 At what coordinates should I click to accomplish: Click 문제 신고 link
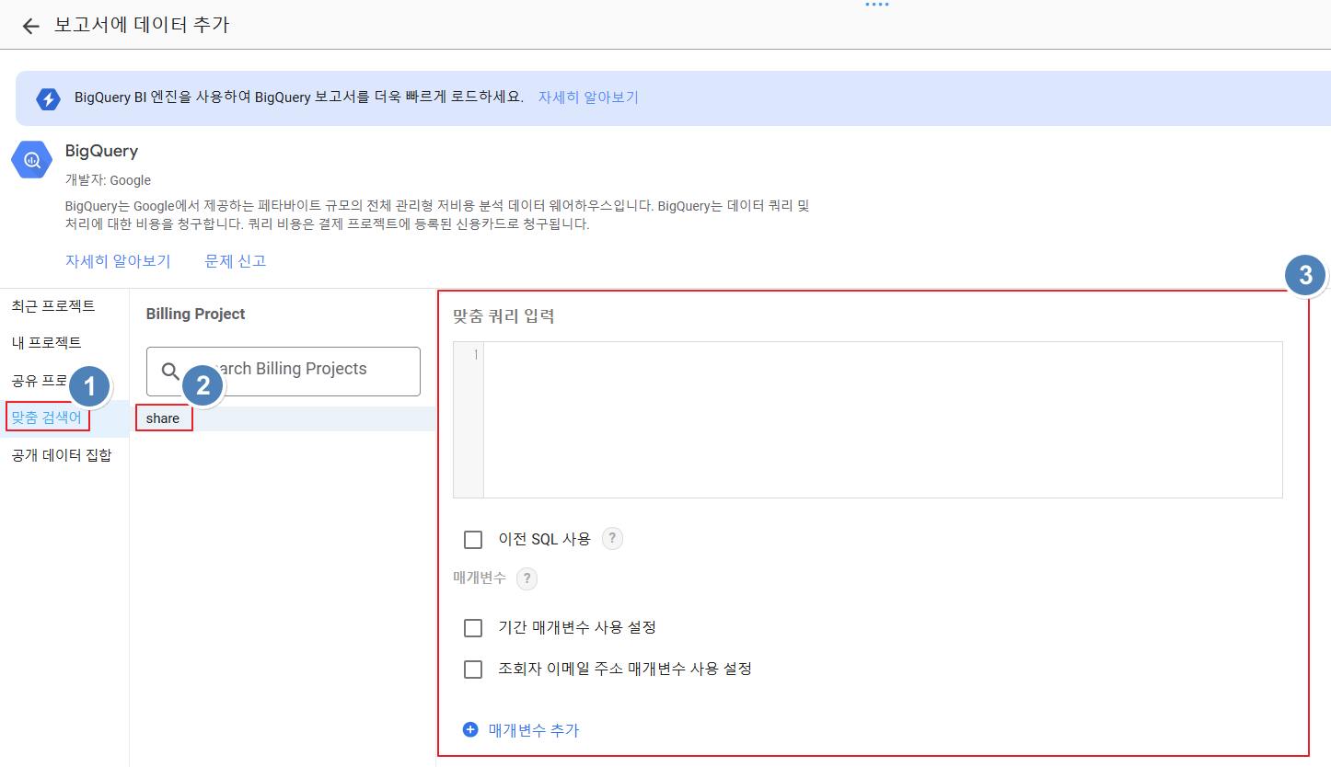[236, 261]
